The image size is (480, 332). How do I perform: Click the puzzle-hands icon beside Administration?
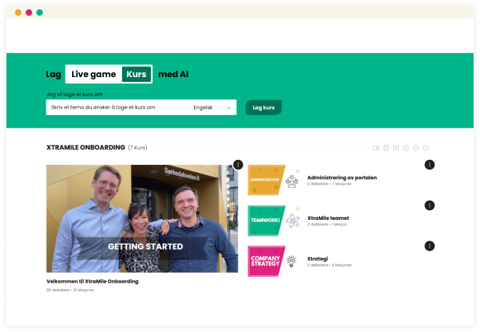pyautogui.click(x=292, y=181)
